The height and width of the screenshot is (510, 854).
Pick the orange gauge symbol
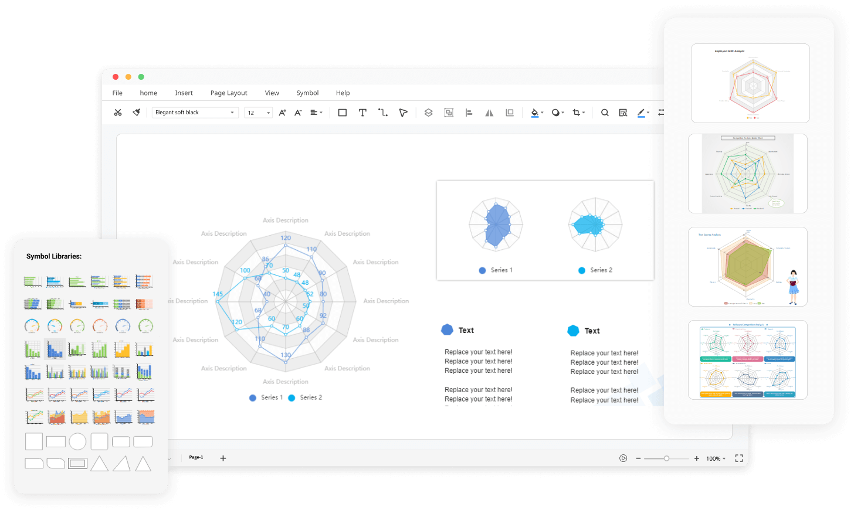point(100,326)
